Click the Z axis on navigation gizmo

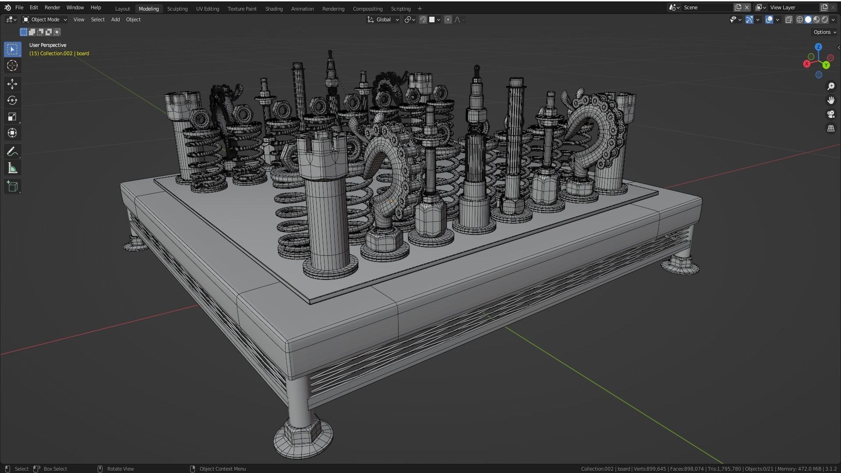pyautogui.click(x=818, y=47)
